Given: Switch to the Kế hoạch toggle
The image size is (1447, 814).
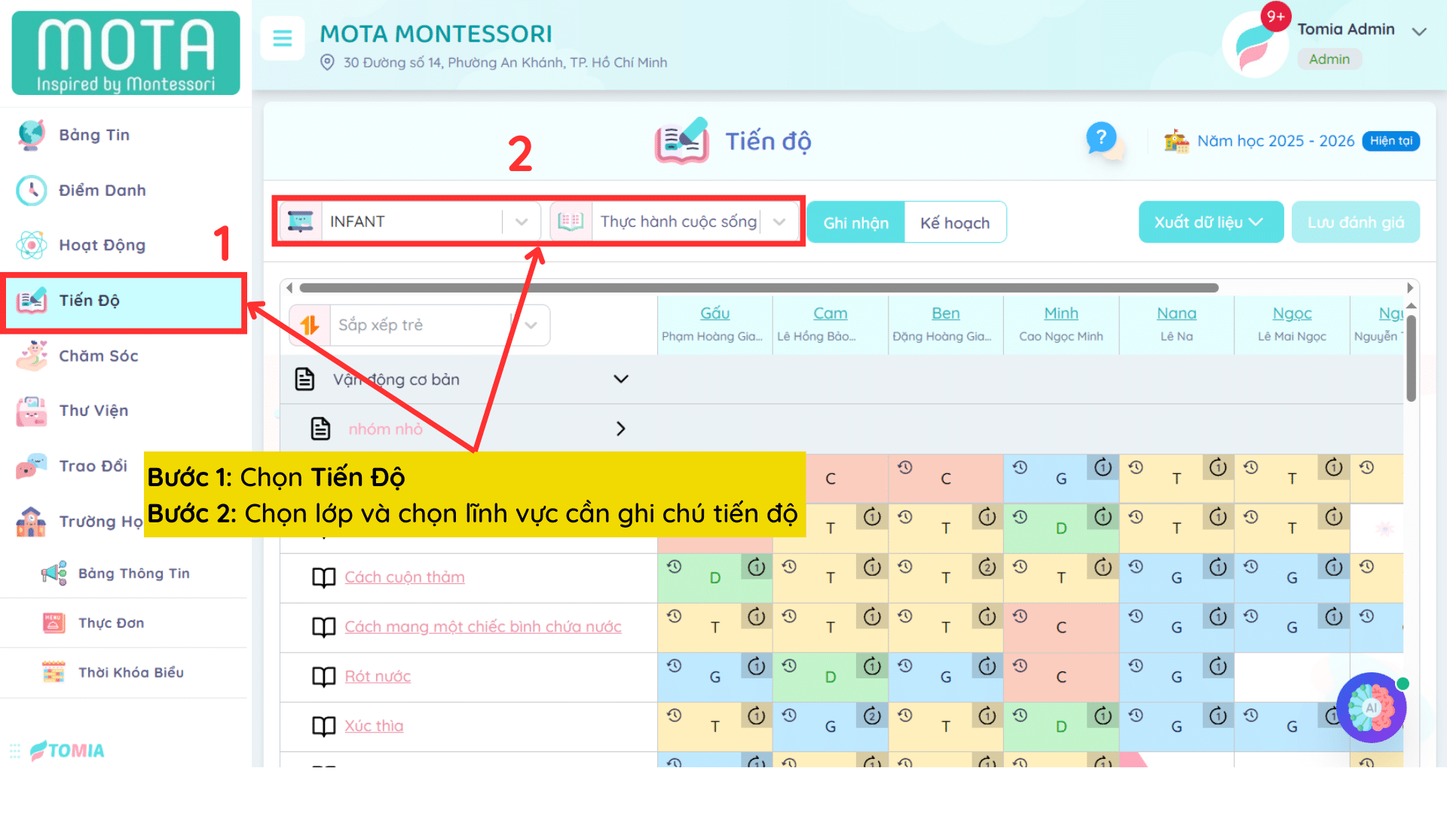Looking at the screenshot, I should pyautogui.click(x=954, y=222).
